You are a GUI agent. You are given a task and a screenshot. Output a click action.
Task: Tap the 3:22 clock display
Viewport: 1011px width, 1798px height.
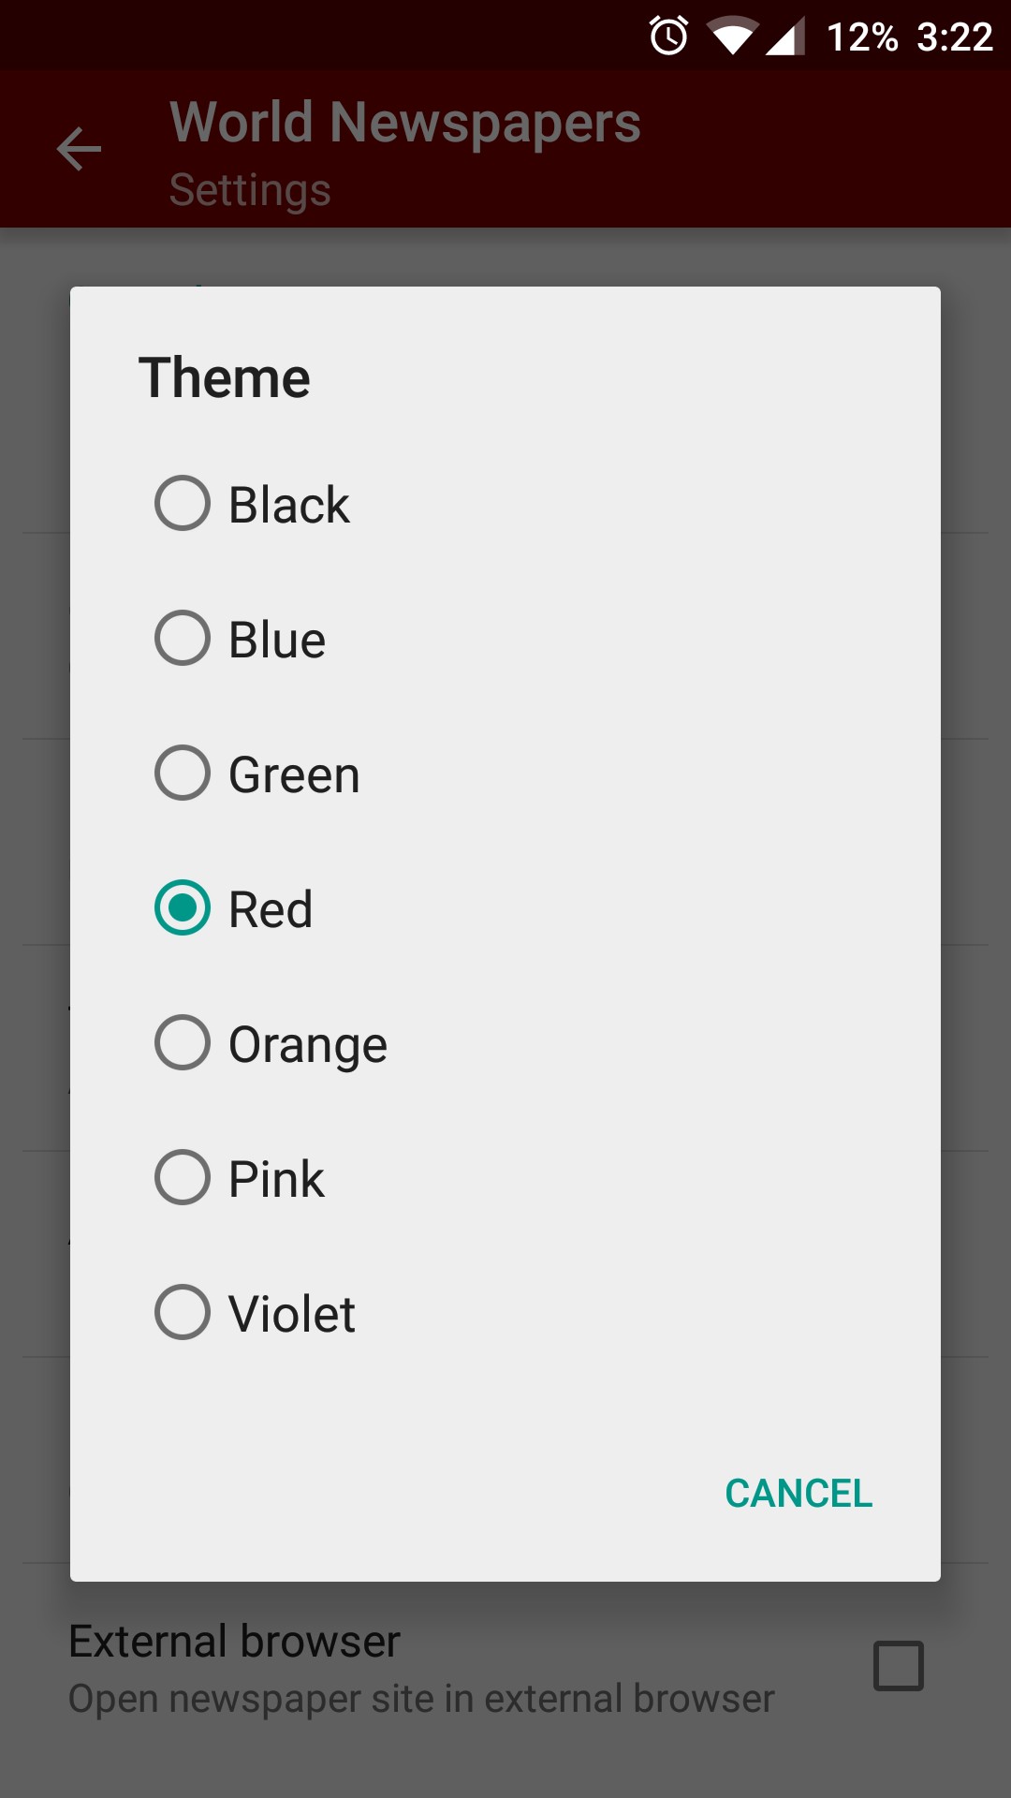pyautogui.click(x=955, y=37)
